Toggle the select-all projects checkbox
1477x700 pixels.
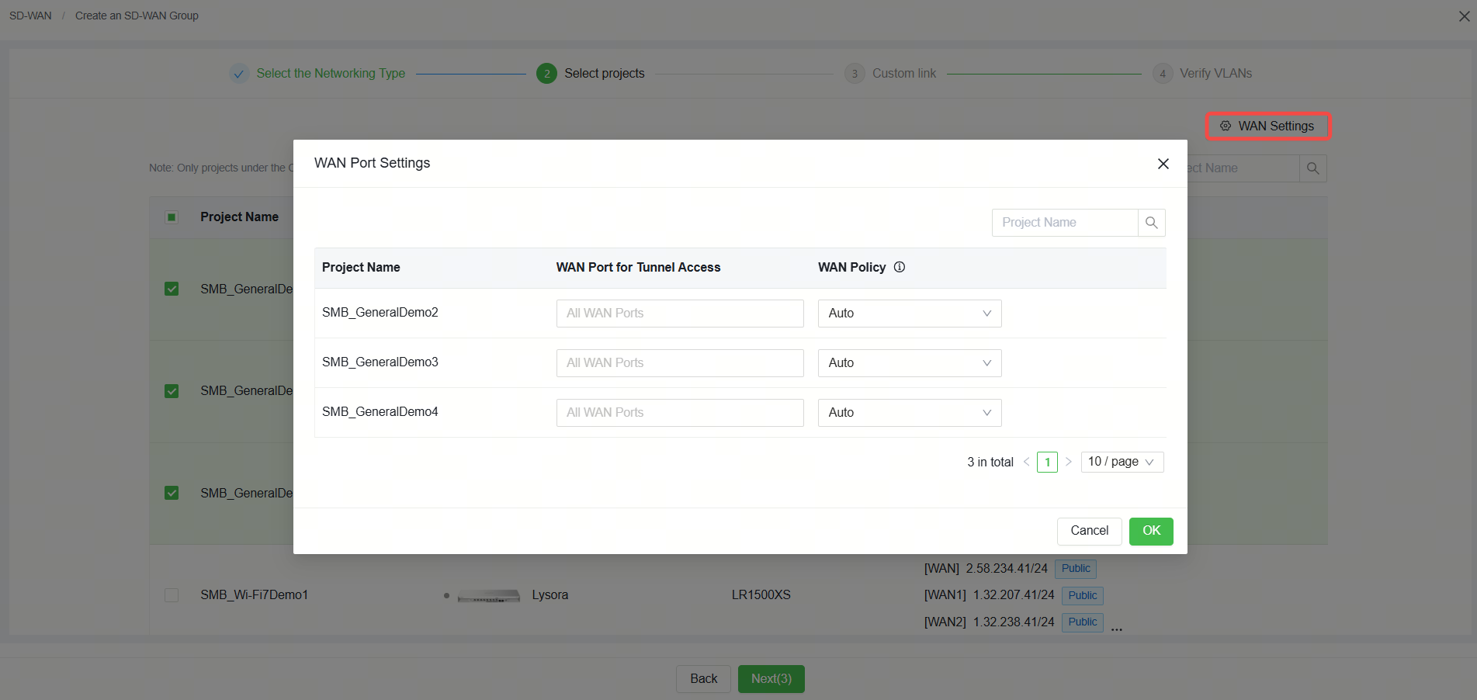point(172,217)
